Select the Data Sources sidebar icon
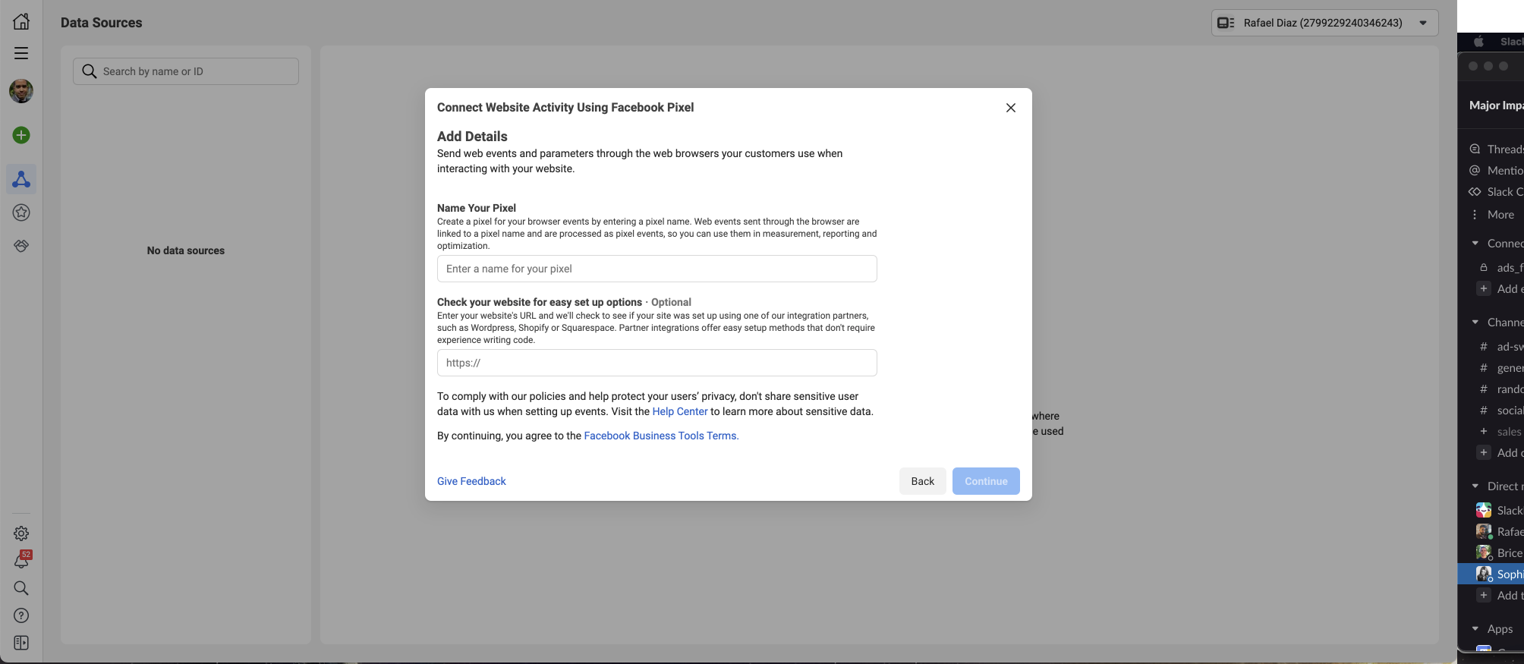The height and width of the screenshot is (664, 1524). click(21, 179)
